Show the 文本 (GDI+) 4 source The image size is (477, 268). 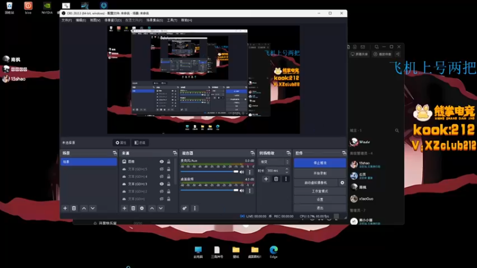(x=162, y=176)
